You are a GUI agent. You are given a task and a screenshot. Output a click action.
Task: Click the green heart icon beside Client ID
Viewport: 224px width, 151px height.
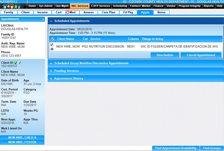[15, 63]
